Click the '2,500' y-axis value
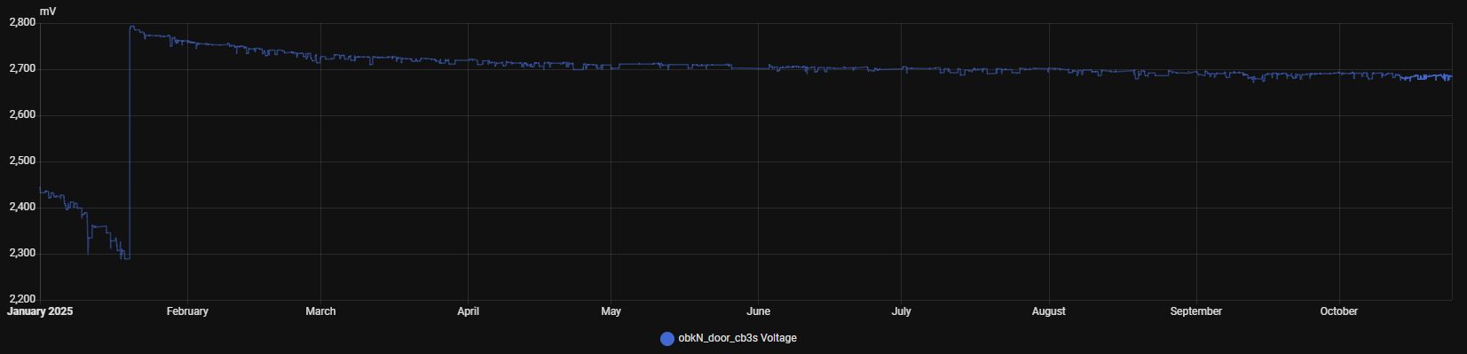 [x=22, y=161]
